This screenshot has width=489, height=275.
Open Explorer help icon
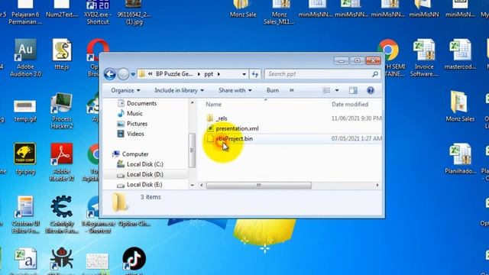(x=371, y=90)
